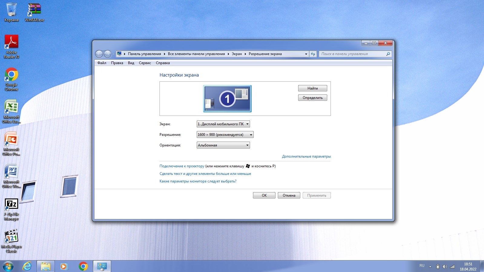Click the Control Panel icon in address bar
Viewport: 484px width, 272px height.
pos(119,54)
